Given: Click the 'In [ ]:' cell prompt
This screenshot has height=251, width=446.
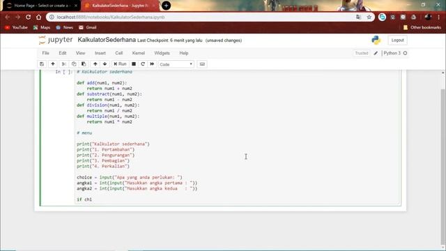Looking at the screenshot, I should [63, 72].
